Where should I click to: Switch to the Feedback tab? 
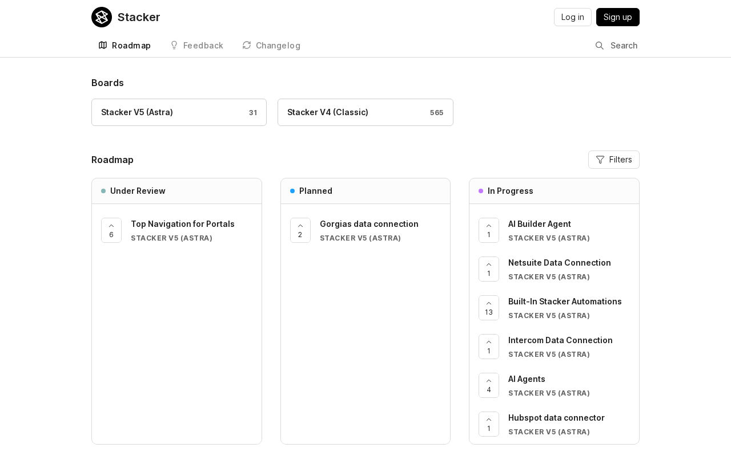pyautogui.click(x=196, y=46)
